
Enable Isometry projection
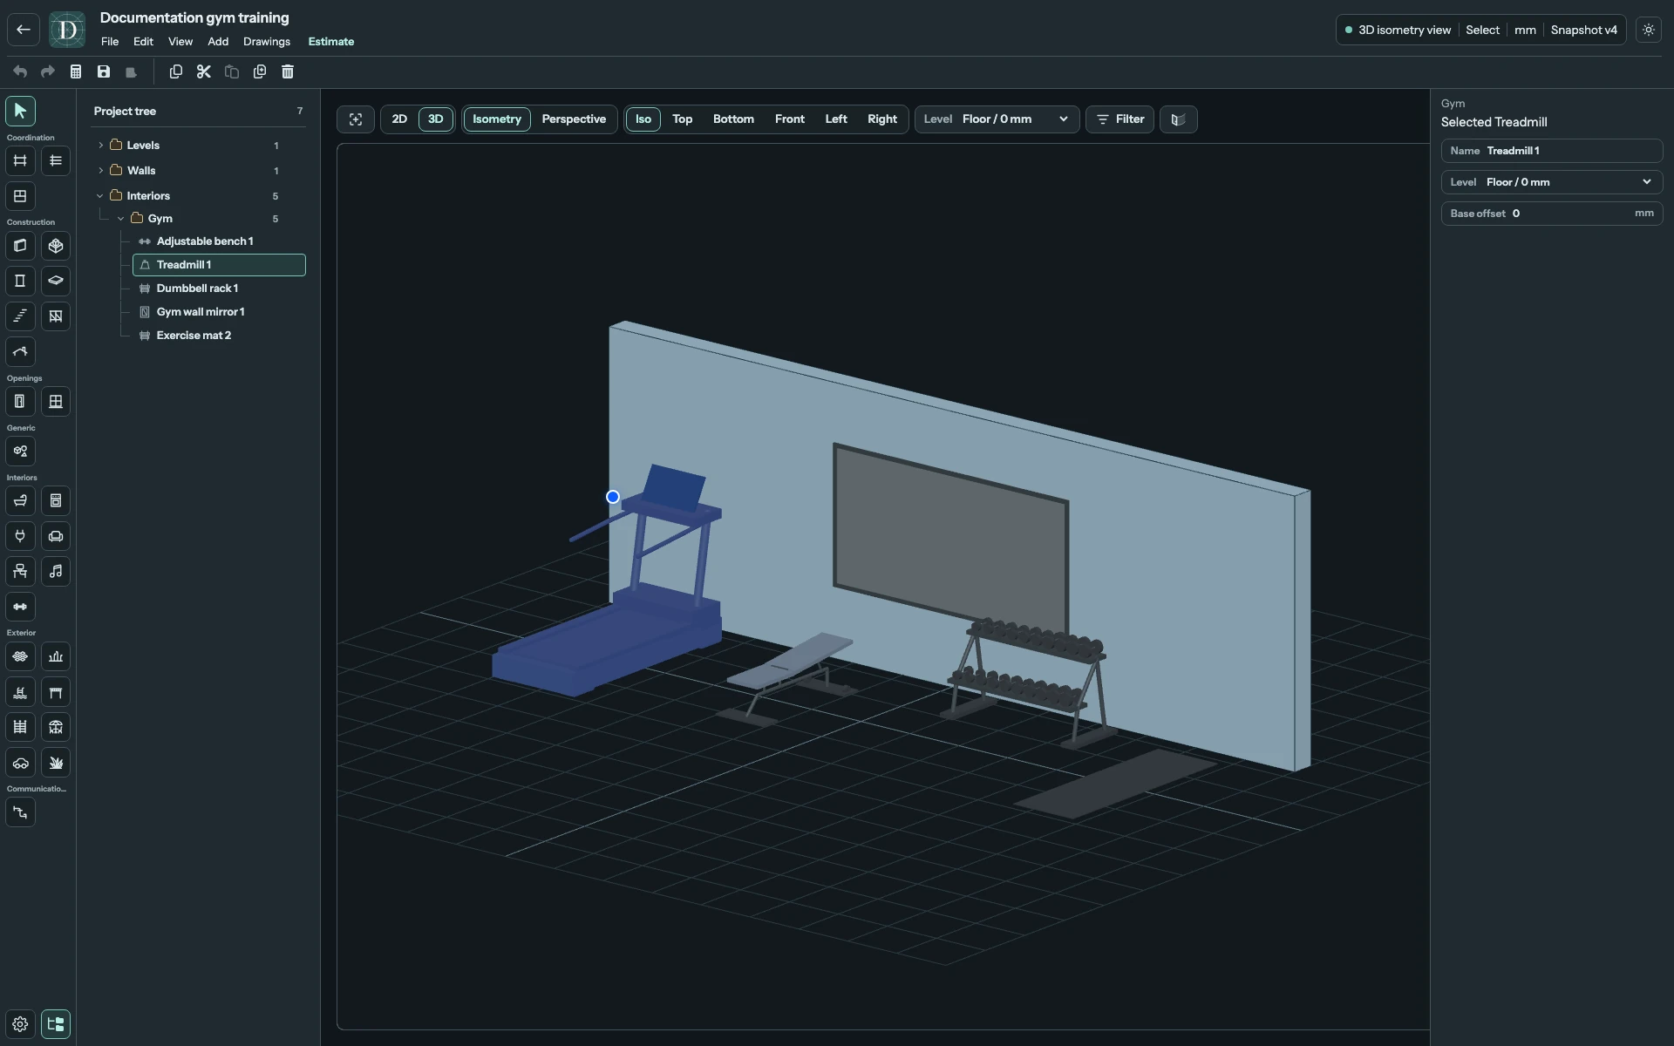tap(497, 119)
